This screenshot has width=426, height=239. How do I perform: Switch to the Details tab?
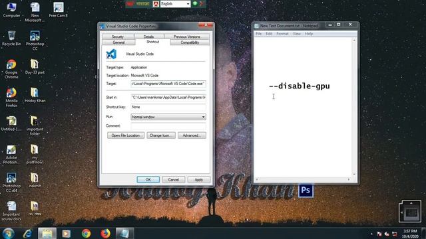(x=148, y=37)
